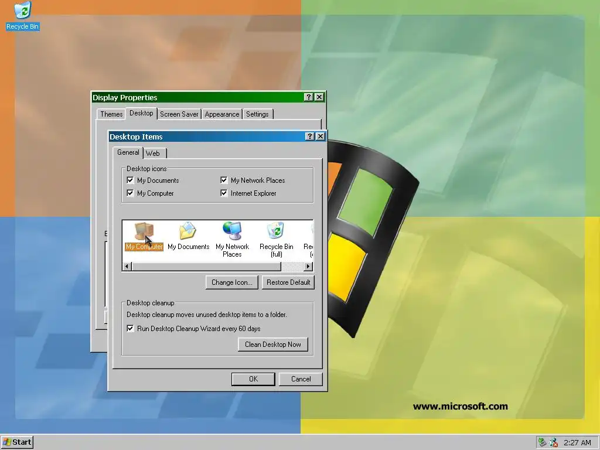Open the Settings tab in Display Properties
Screen dimensions: 600x450
258,114
